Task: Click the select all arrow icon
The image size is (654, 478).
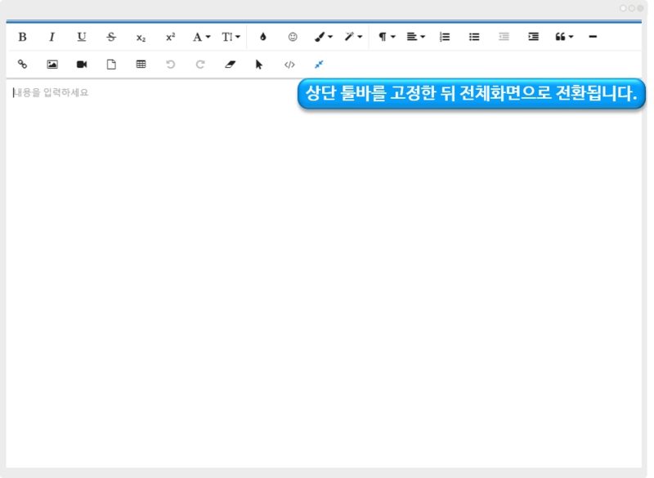Action: pyautogui.click(x=259, y=65)
